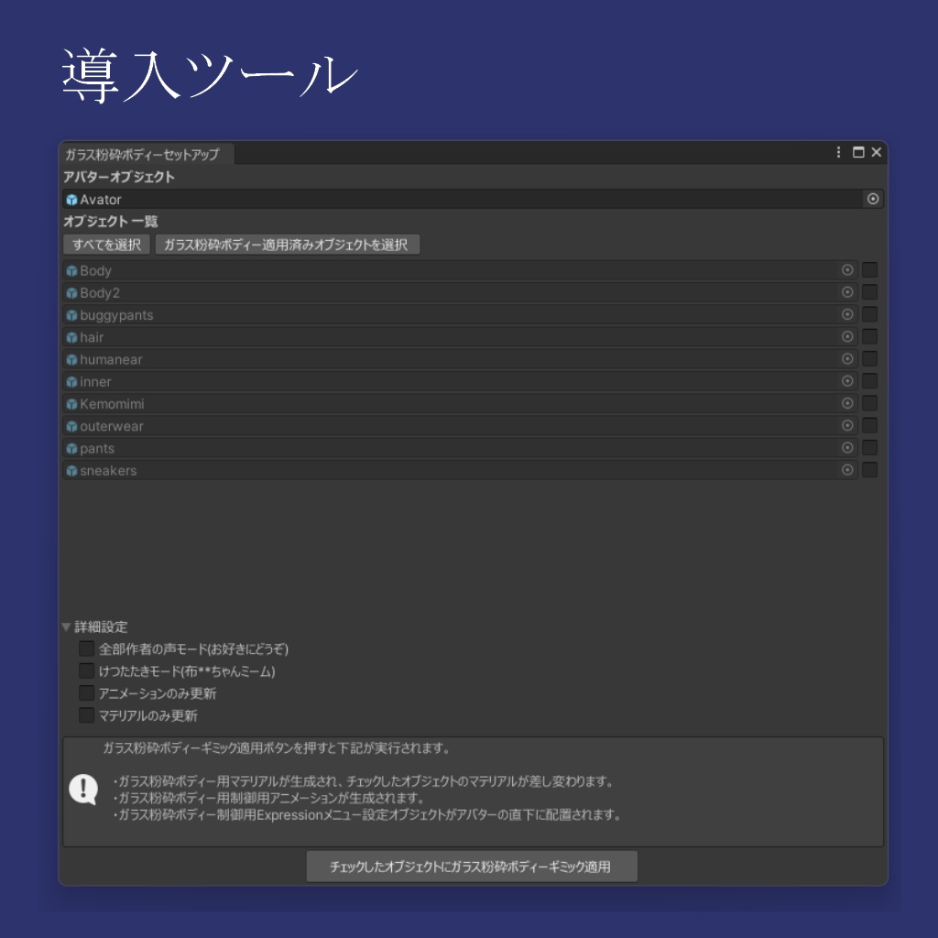Apply the glass shatter gimmick to checked objects
The height and width of the screenshot is (938, 938).
(x=471, y=866)
